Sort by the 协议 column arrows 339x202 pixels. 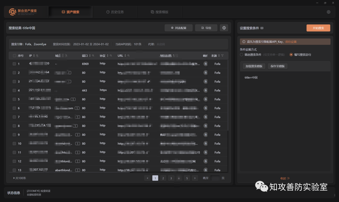click(108, 56)
